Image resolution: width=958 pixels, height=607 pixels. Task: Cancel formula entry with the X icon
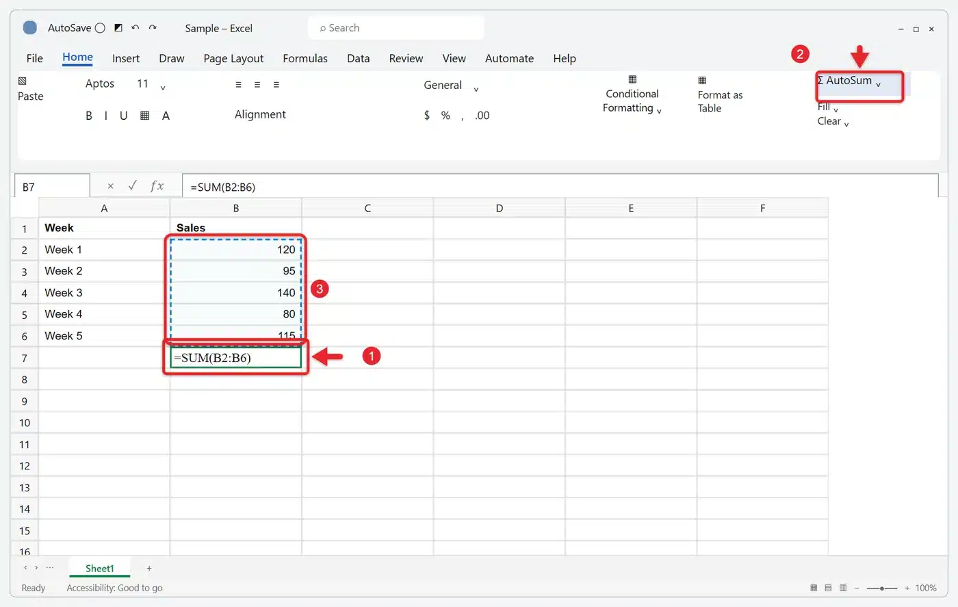click(x=111, y=186)
